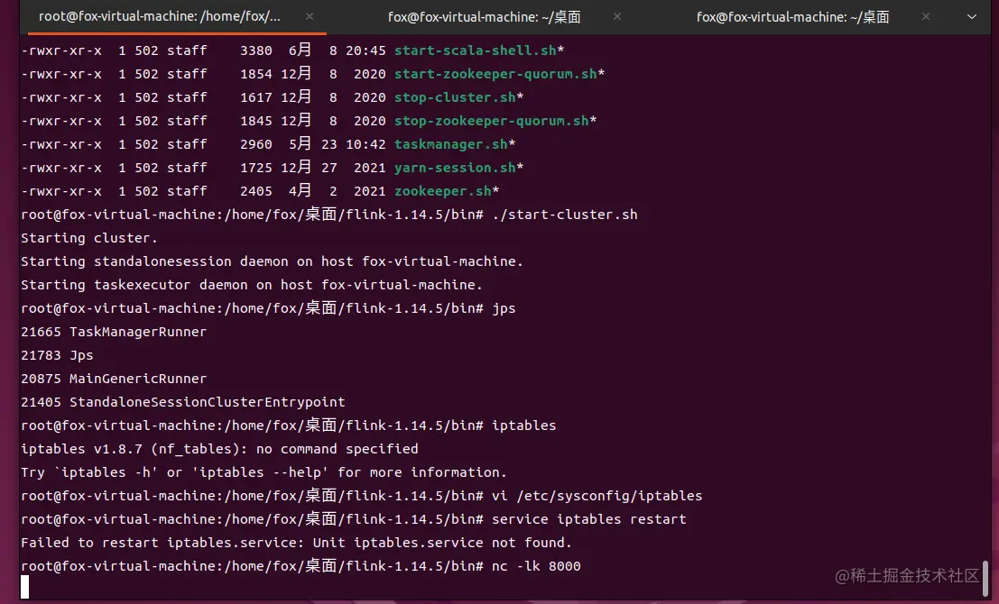The image size is (999, 604).
Task: Click the 'Starting standalonesession daemon' line
Action: point(272,261)
